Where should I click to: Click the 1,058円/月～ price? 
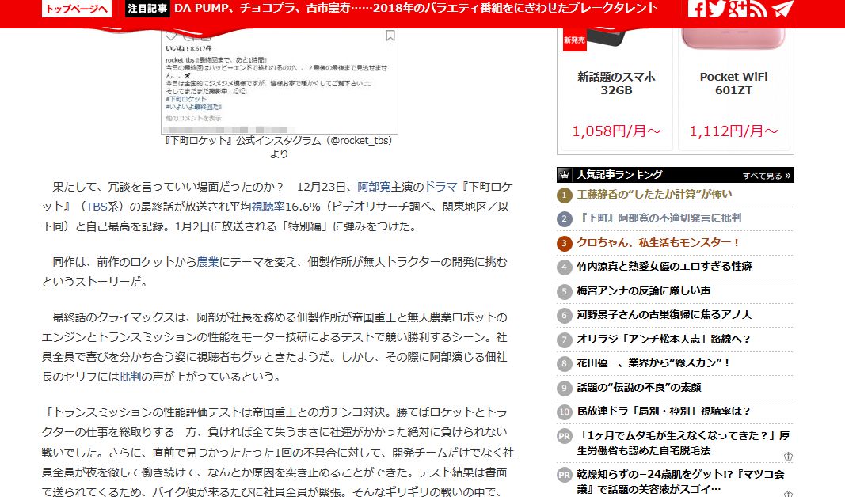616,131
